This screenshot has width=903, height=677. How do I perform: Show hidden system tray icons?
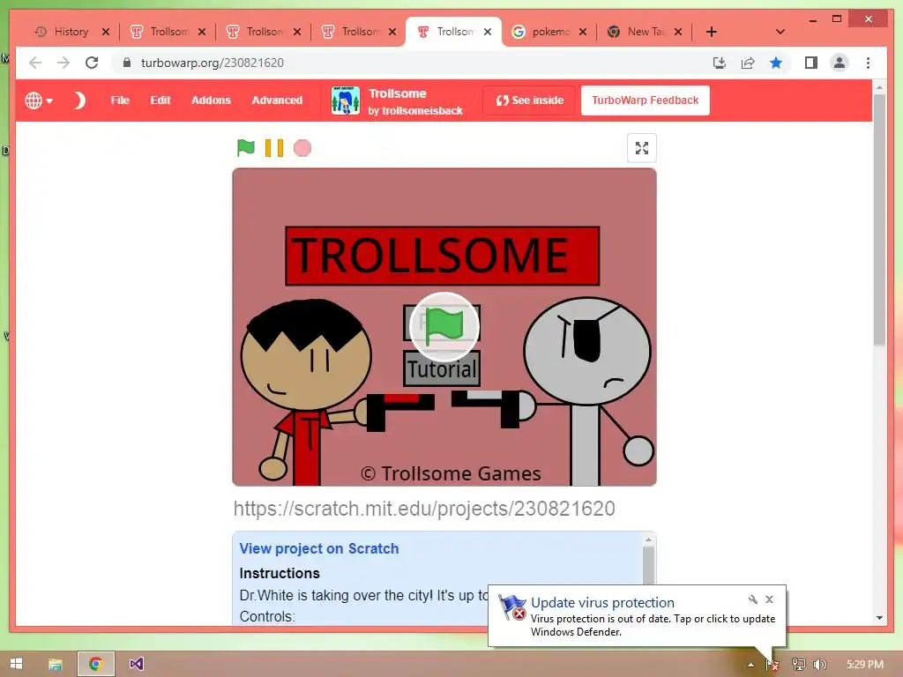coord(750,665)
